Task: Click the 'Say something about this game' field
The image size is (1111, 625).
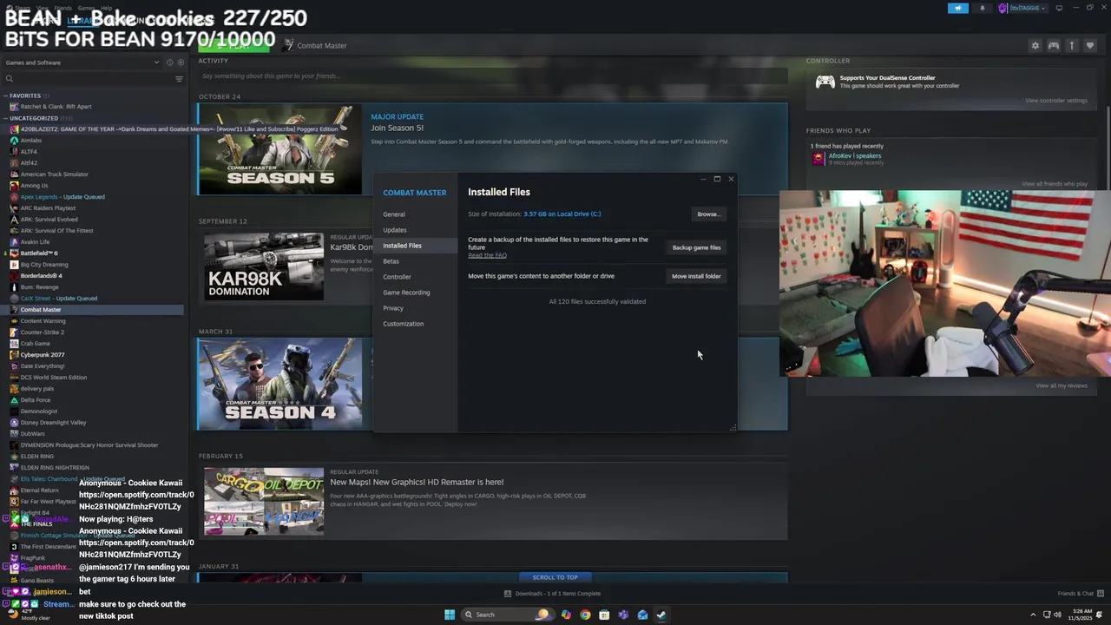Action: [493, 76]
